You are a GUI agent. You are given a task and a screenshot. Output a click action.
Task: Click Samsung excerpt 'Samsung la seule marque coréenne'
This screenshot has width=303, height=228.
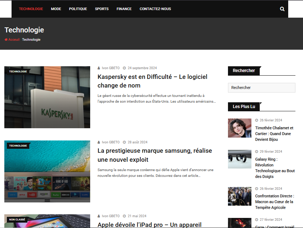155,173
